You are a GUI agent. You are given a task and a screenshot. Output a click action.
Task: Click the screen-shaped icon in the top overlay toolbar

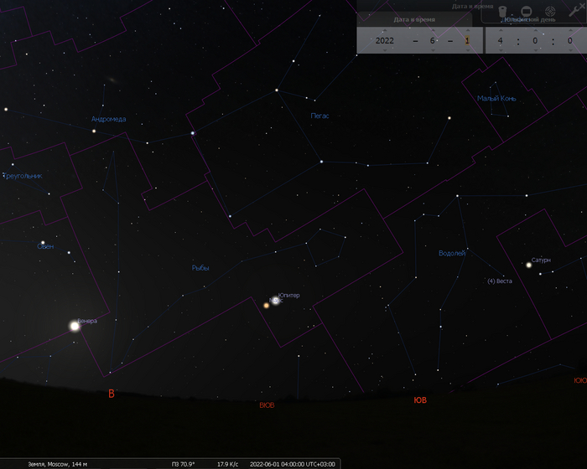[x=527, y=12]
